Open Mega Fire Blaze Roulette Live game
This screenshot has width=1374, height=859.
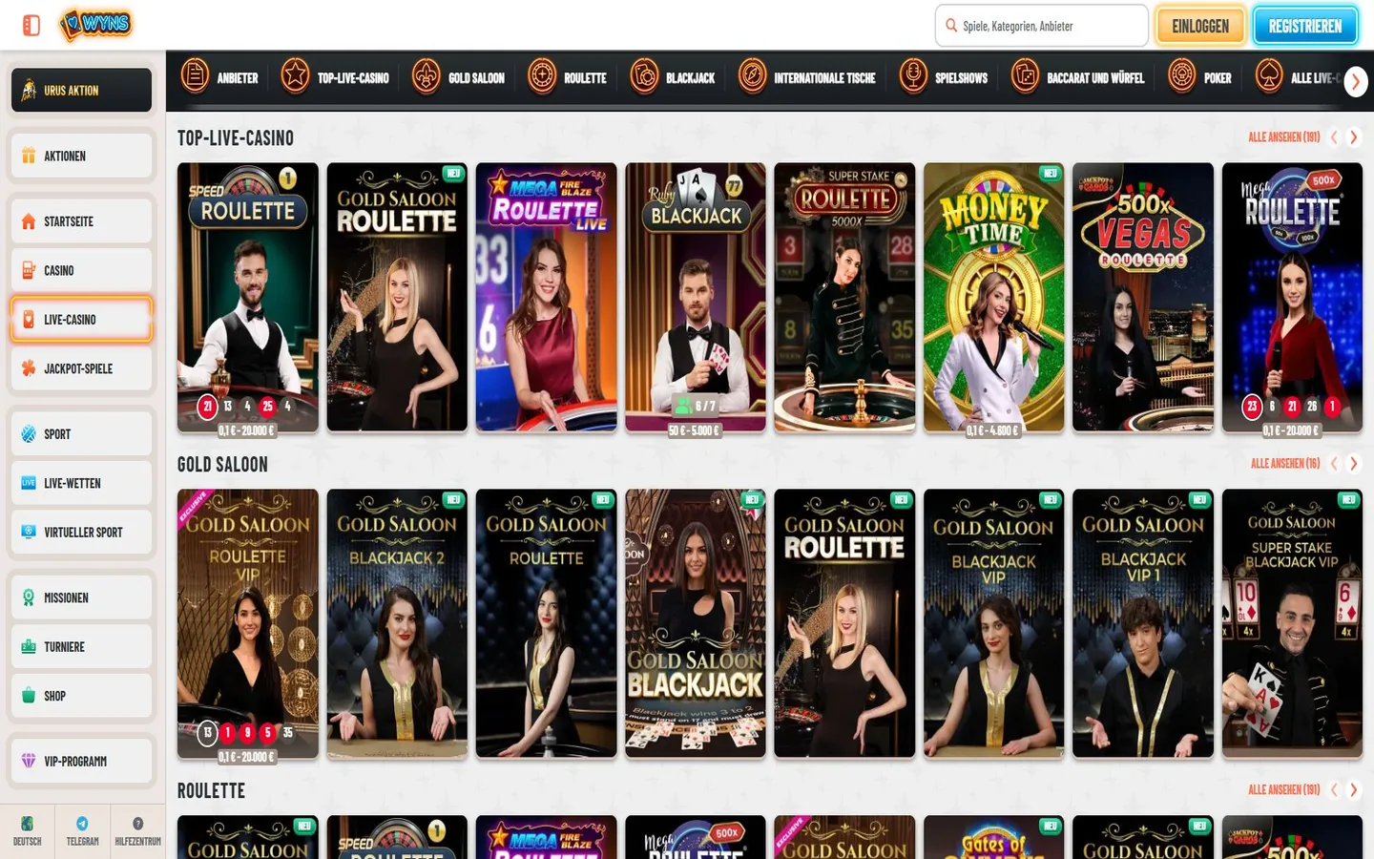(x=546, y=297)
